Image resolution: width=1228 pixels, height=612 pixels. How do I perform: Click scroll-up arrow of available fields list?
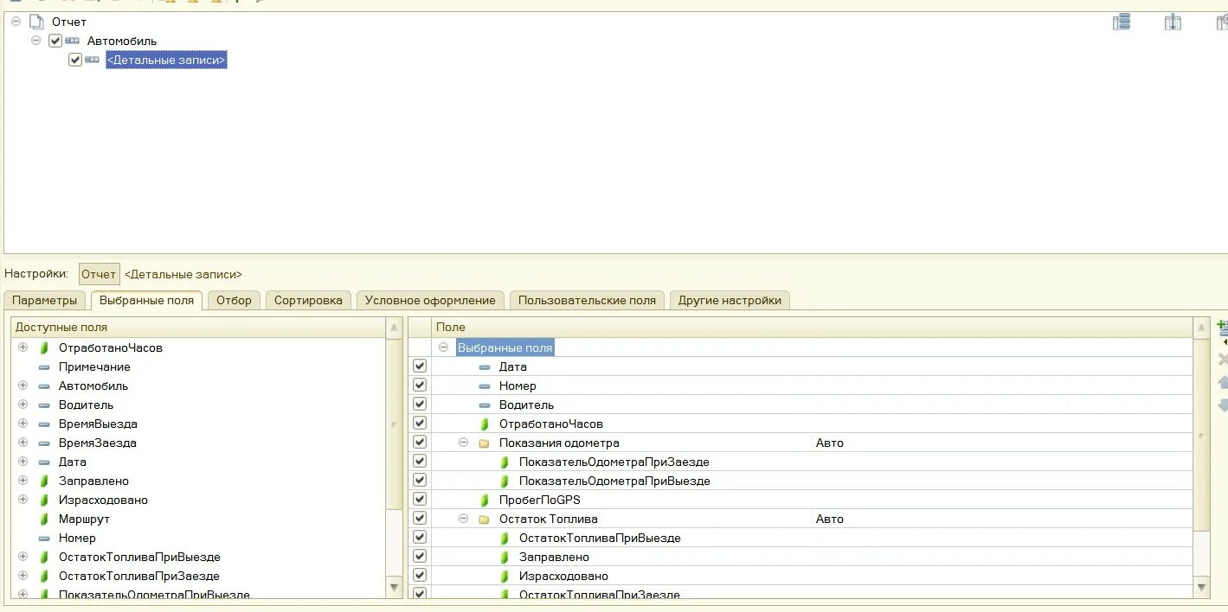395,328
